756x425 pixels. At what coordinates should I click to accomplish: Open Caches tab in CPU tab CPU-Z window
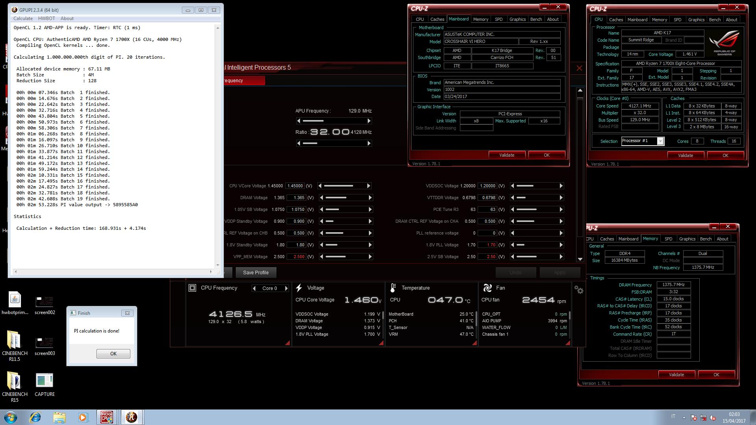[616, 20]
